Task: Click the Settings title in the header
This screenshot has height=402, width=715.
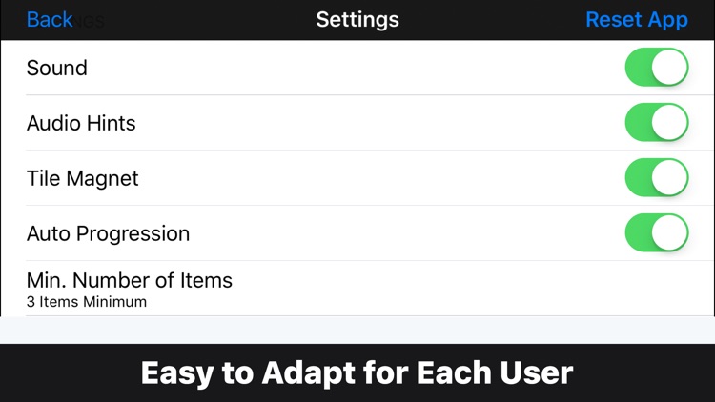Action: click(357, 20)
